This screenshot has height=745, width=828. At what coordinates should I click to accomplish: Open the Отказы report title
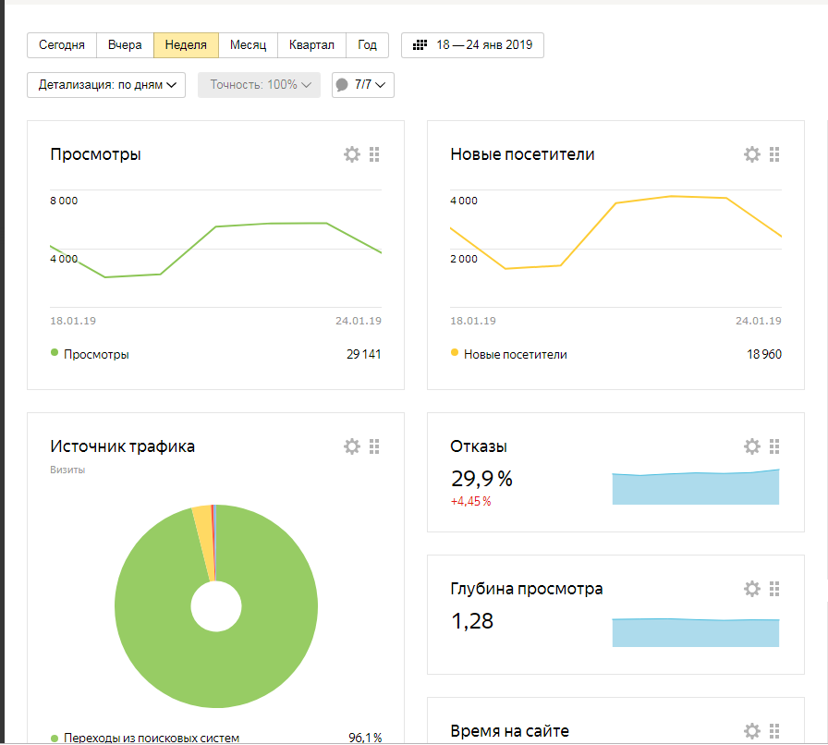479,446
